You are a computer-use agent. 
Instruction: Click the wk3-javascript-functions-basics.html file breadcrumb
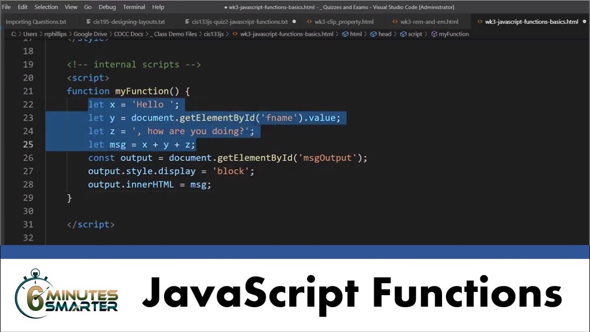[x=287, y=34]
